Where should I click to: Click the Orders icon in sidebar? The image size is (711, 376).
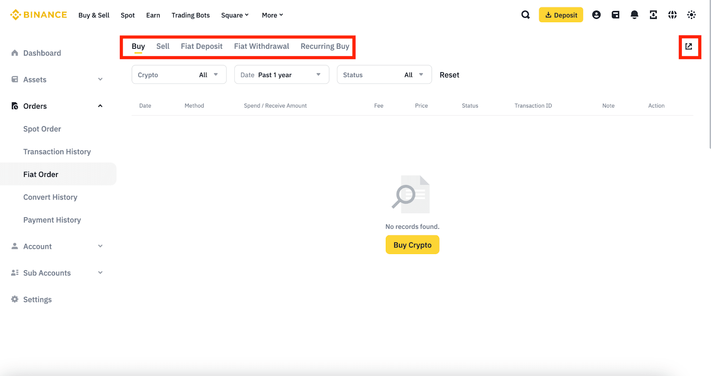tap(15, 106)
